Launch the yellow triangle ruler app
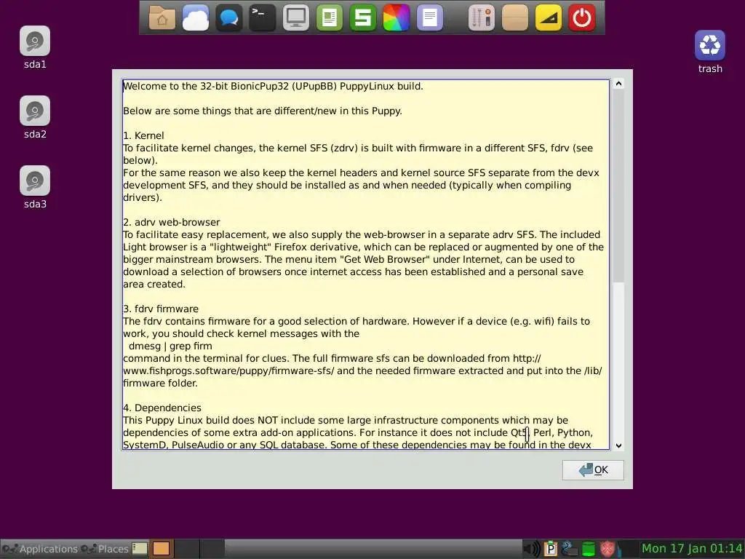745x559 pixels. click(x=549, y=18)
